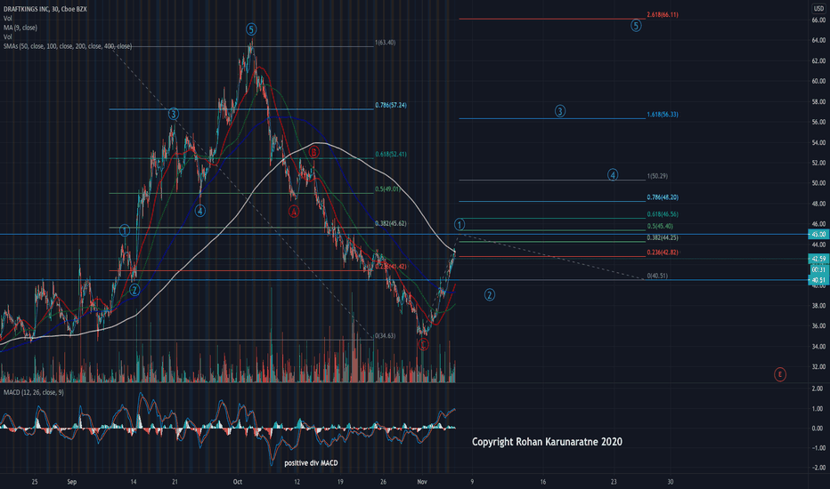Select the SMAs (50, 100, 200, 400) indicator legend
The image size is (830, 489).
click(67, 46)
